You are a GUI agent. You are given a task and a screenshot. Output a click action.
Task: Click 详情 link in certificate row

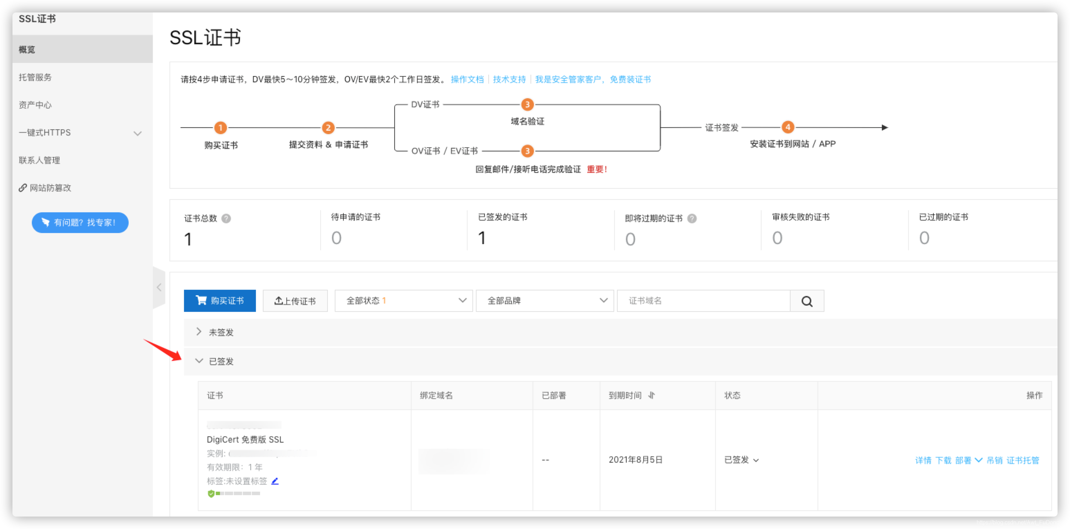[x=923, y=461]
